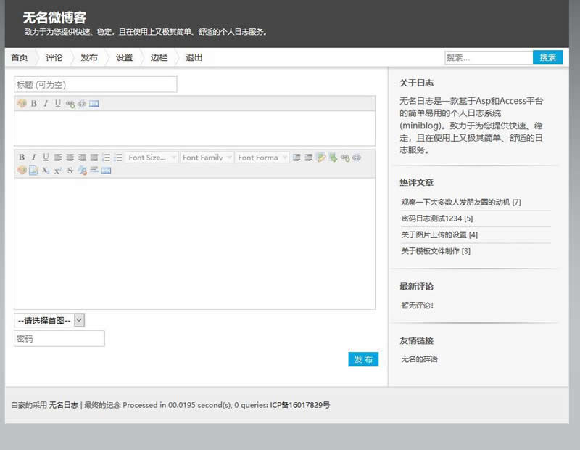Apply superscript using the X² icon

pos(58,171)
